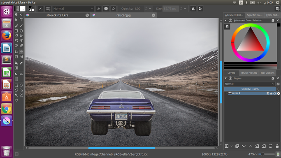The width and height of the screenshot is (281, 158).
Task: Open background color swatch dropdown
Action: [x=23, y=9]
